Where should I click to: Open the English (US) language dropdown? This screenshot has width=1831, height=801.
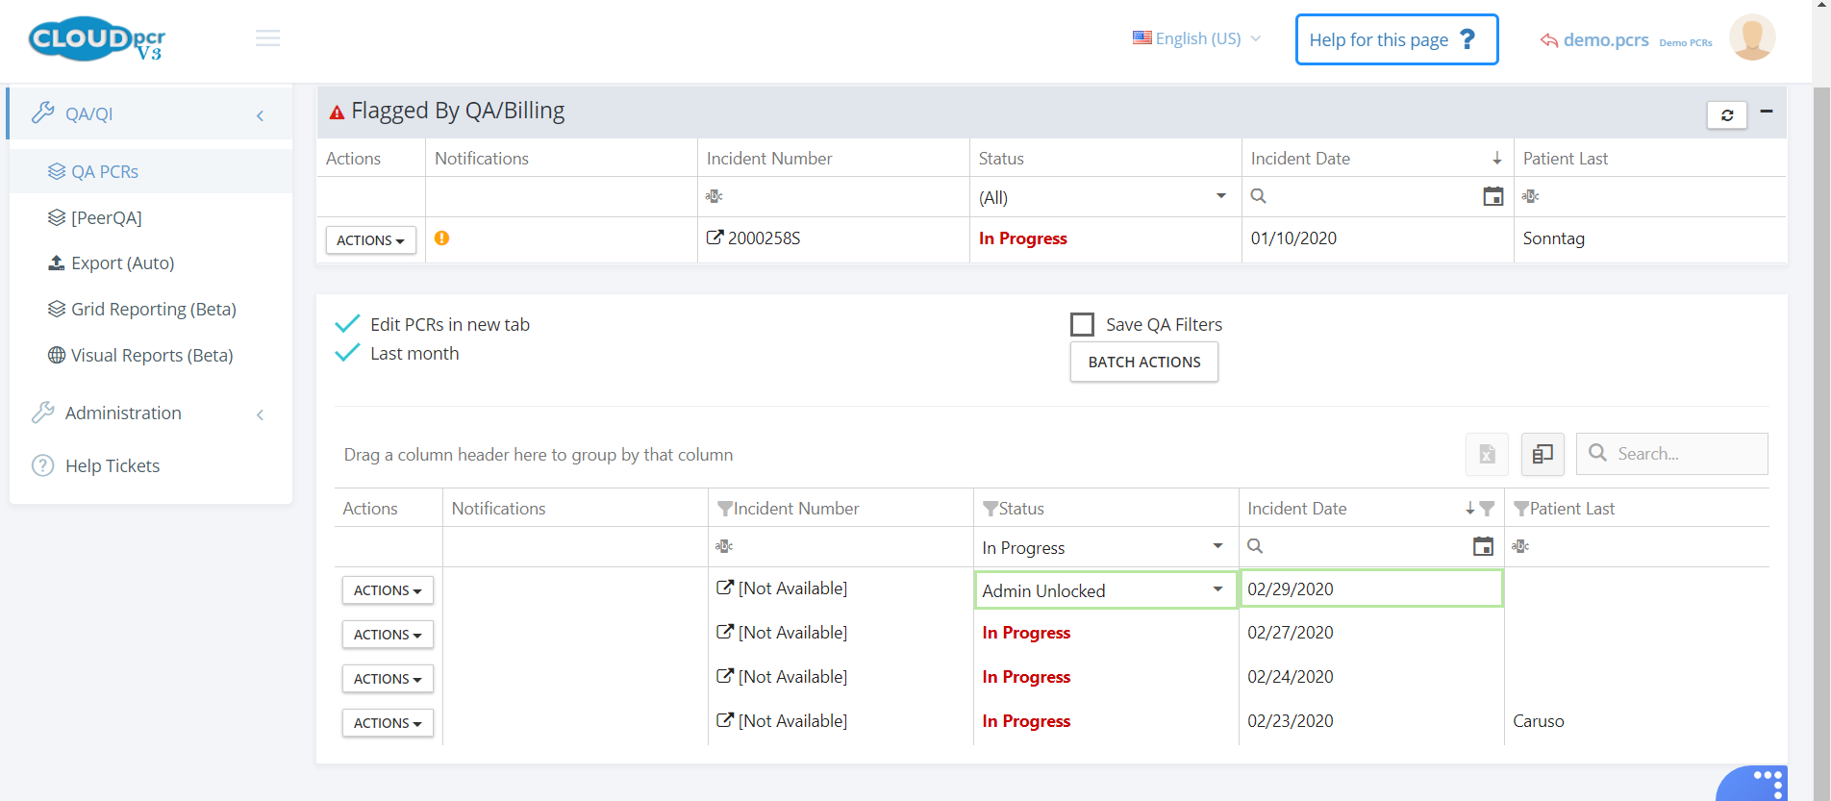(x=1197, y=38)
